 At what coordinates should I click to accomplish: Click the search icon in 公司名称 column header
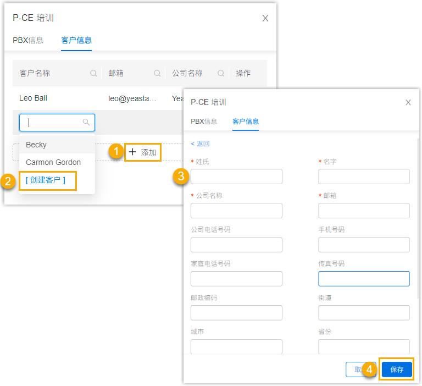[221, 73]
